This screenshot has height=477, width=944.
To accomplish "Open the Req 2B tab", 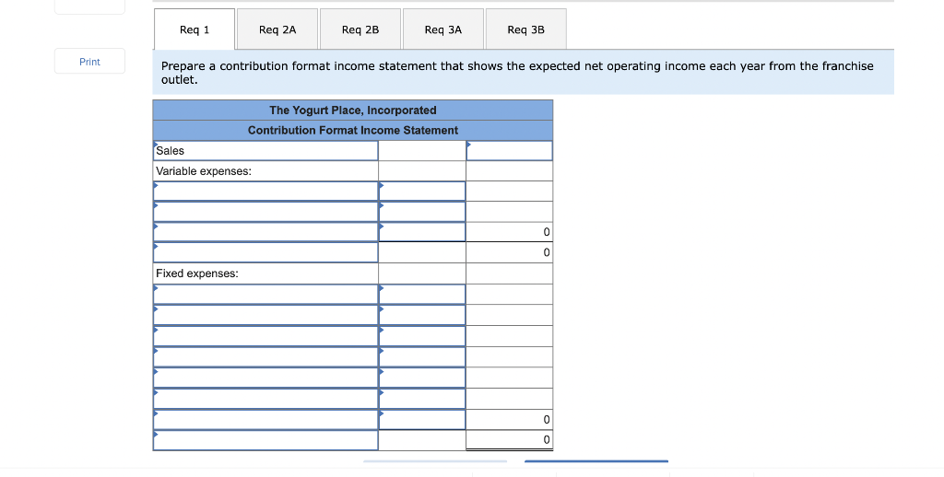I will [360, 29].
